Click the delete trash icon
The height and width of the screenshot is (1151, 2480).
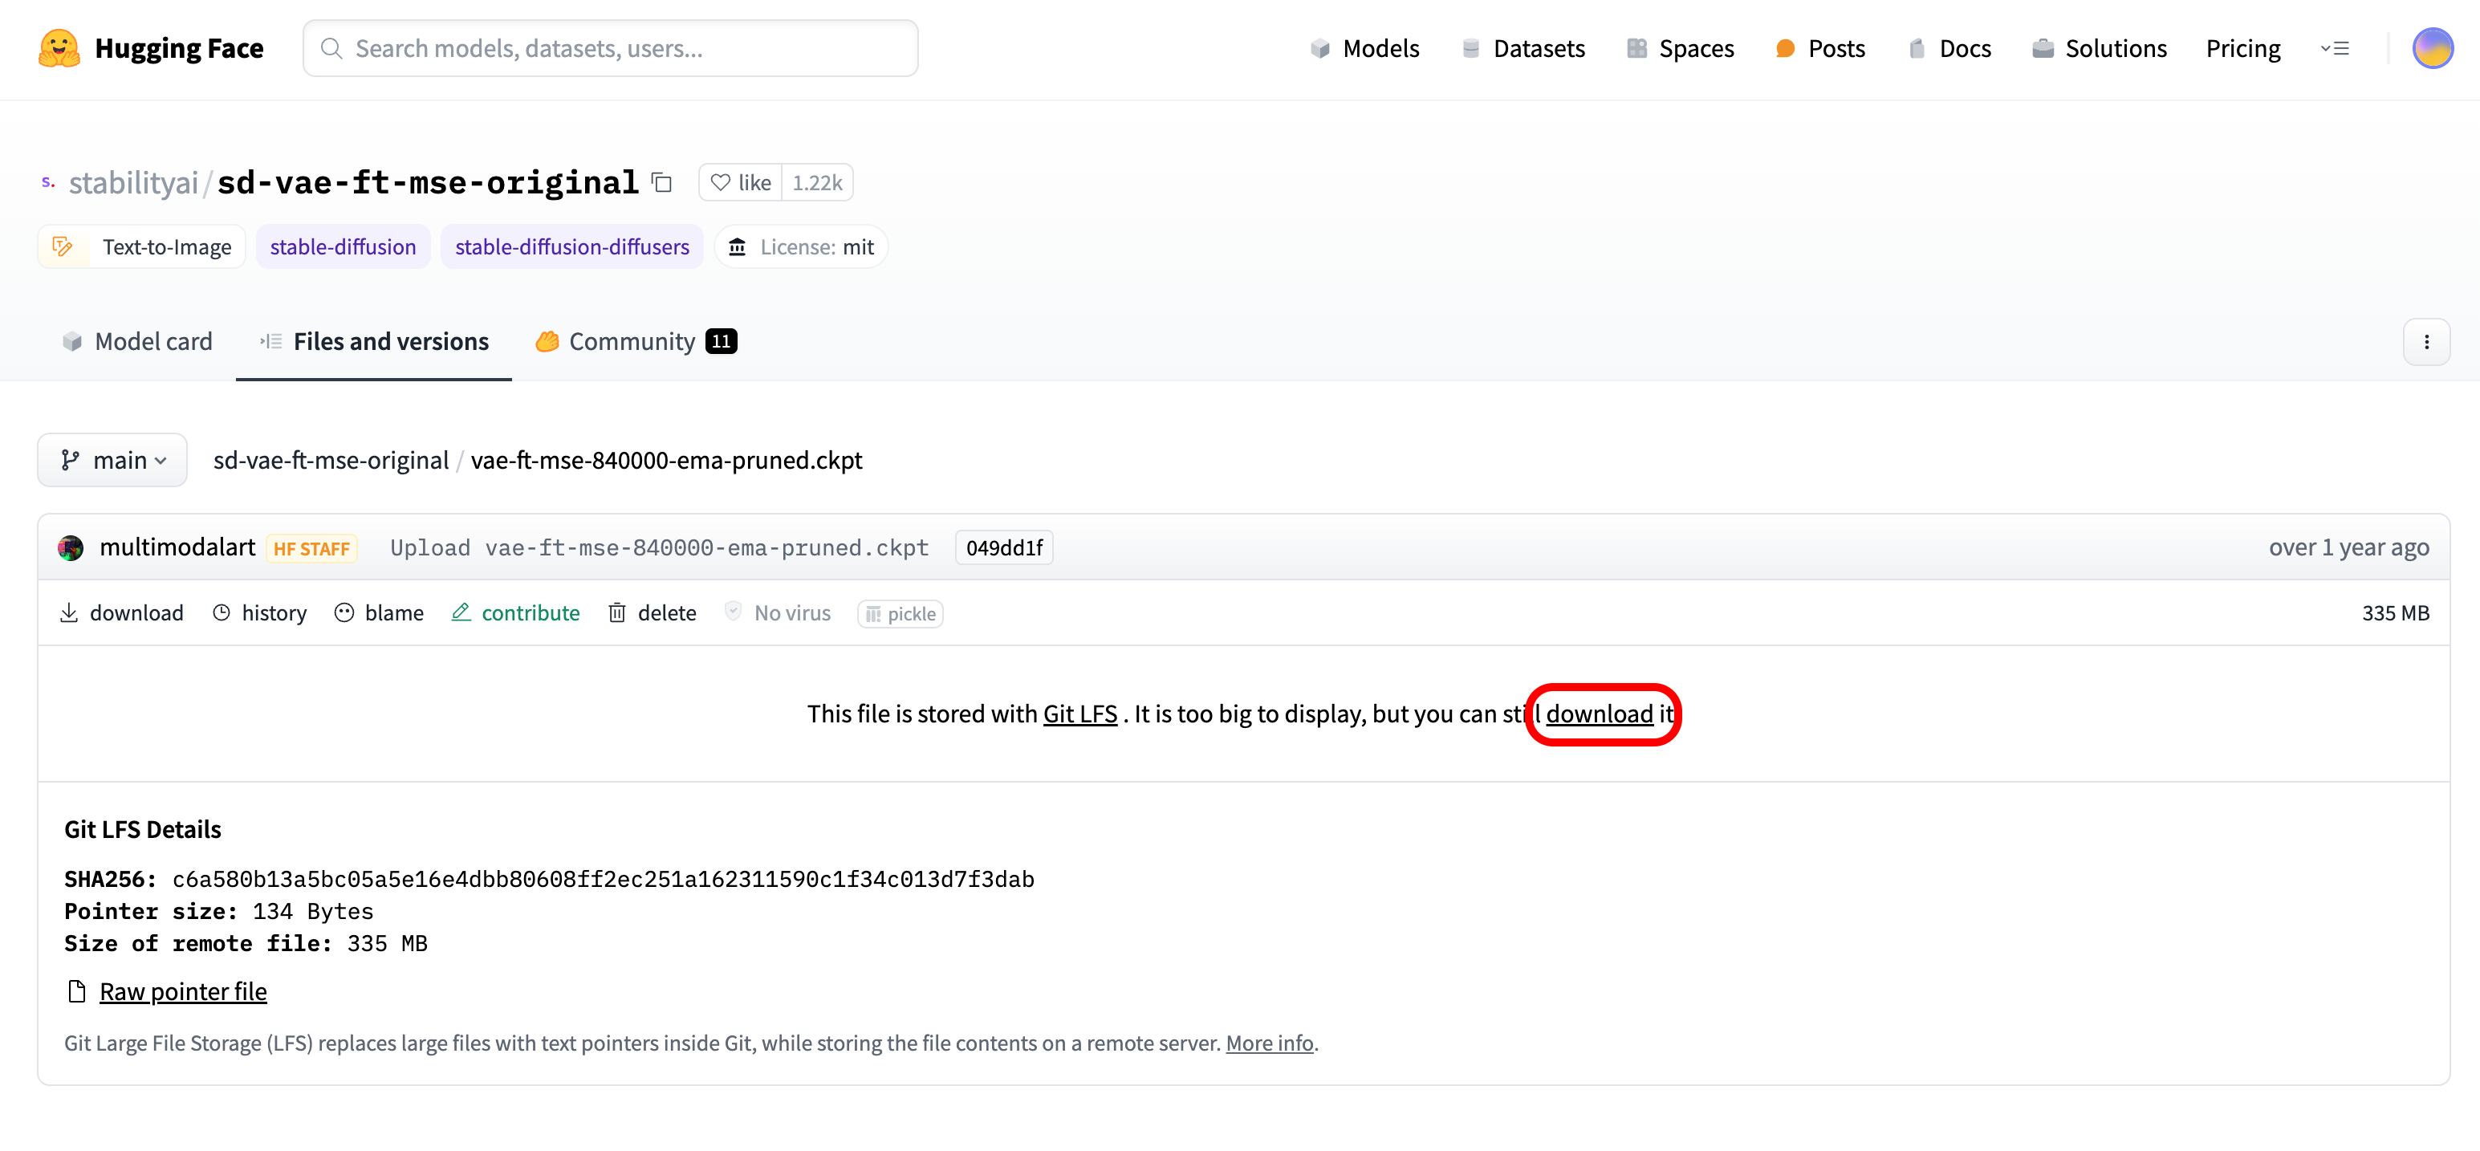[x=617, y=612]
